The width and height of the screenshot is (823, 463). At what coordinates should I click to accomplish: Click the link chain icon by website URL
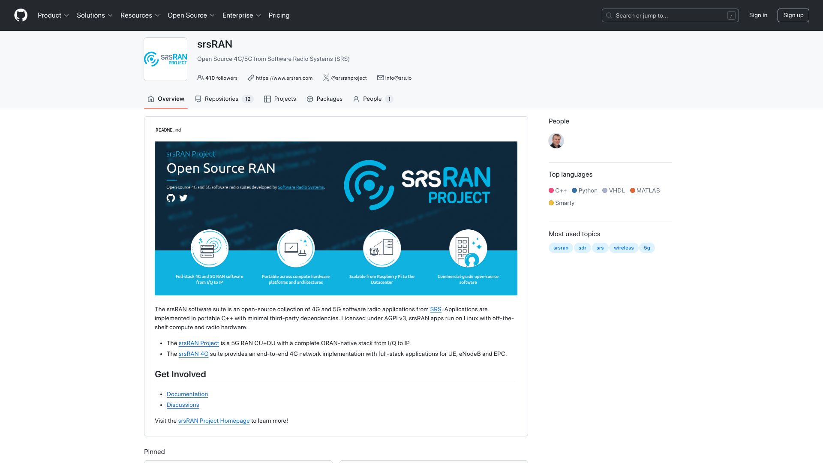pyautogui.click(x=251, y=78)
